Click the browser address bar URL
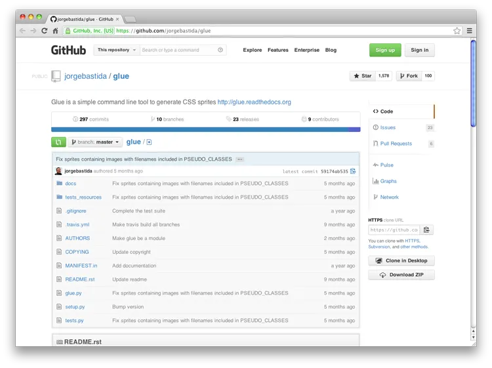This screenshot has width=492, height=368. point(163,31)
